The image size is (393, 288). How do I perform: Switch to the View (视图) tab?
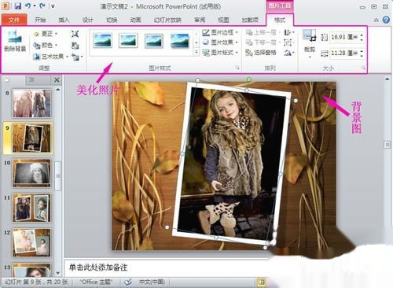click(223, 20)
